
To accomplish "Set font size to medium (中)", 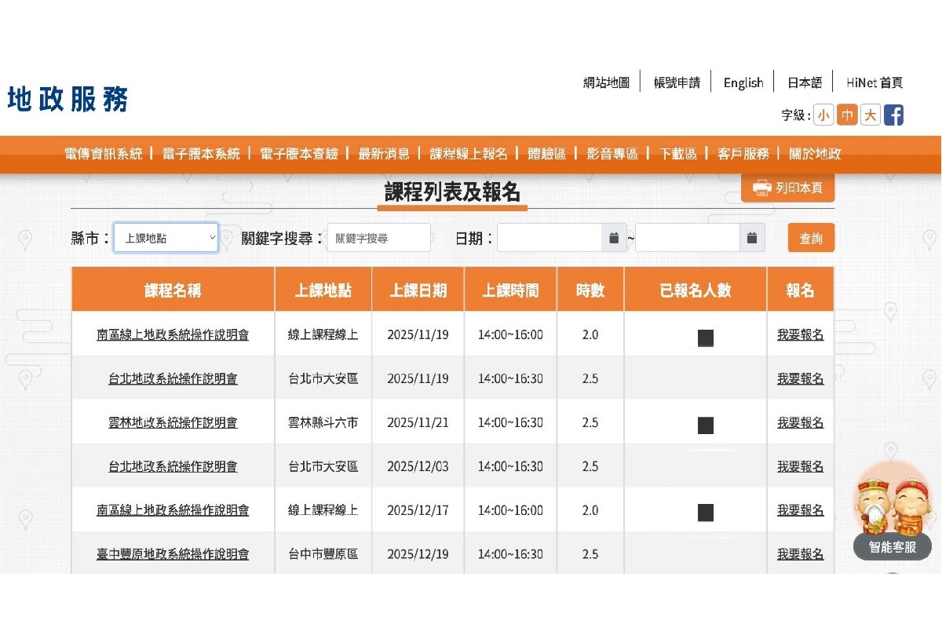I will tap(847, 115).
